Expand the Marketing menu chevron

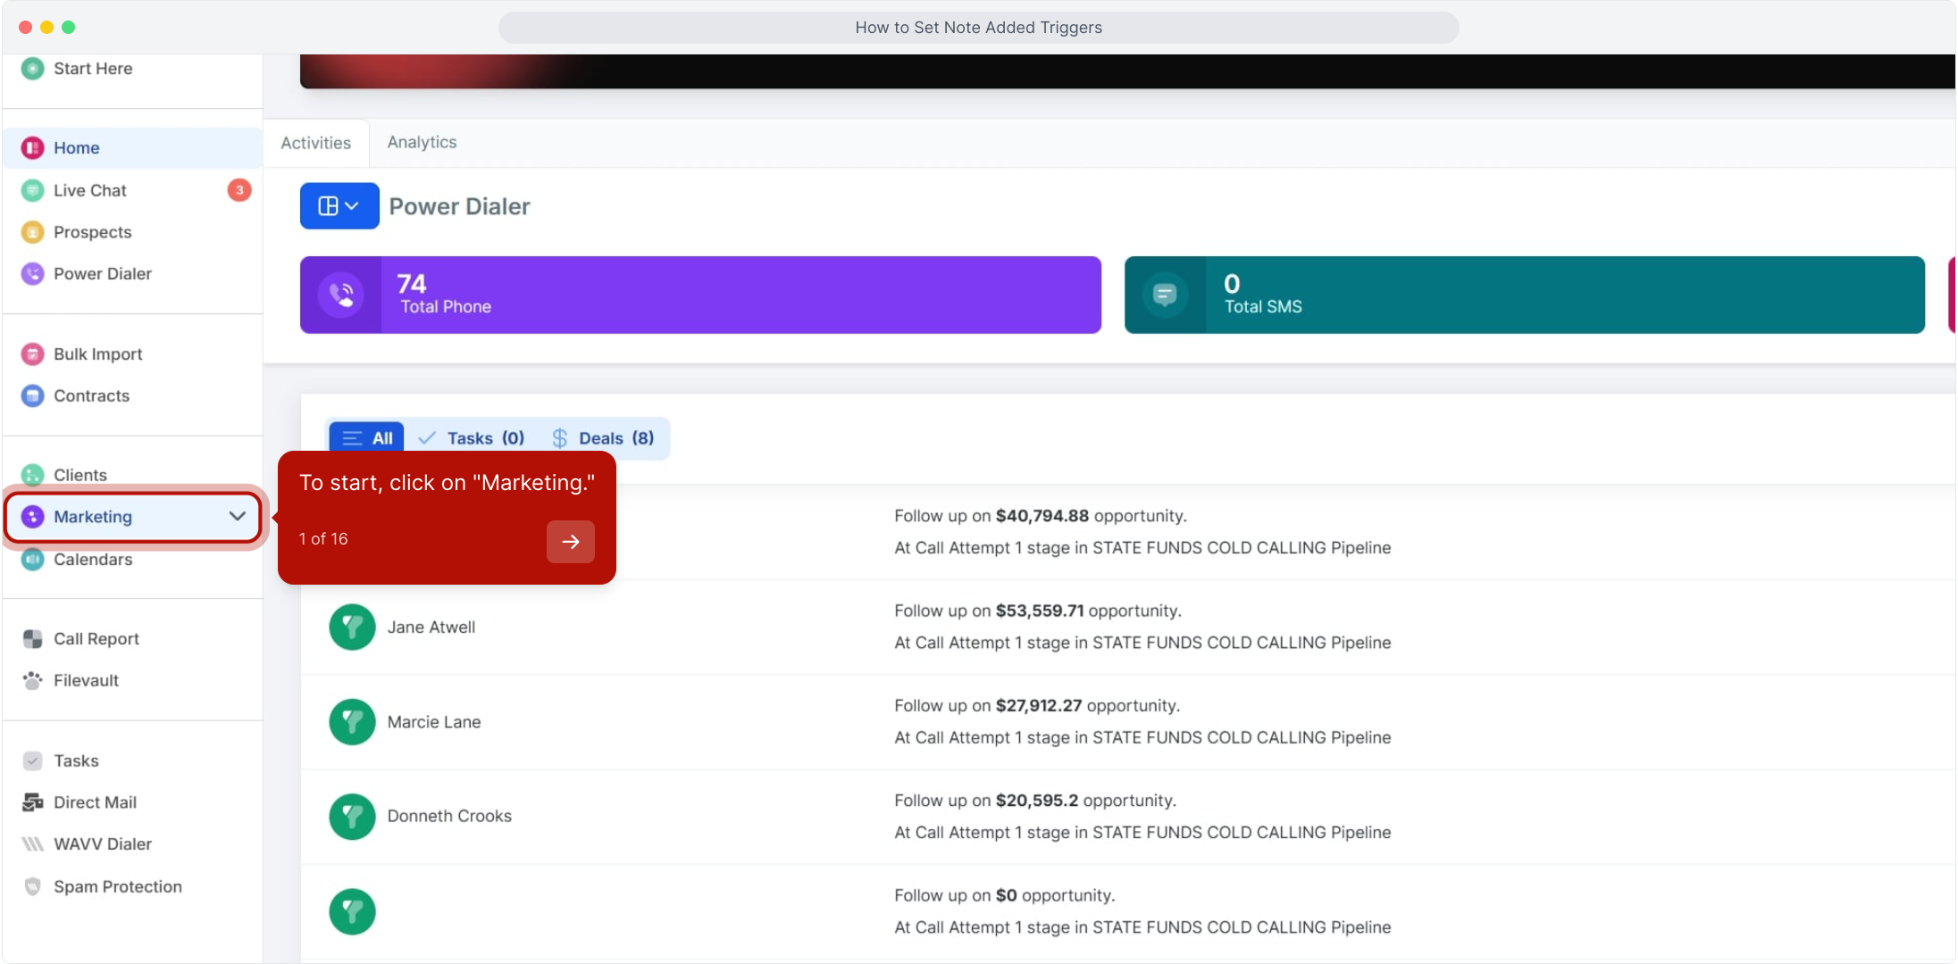click(237, 516)
